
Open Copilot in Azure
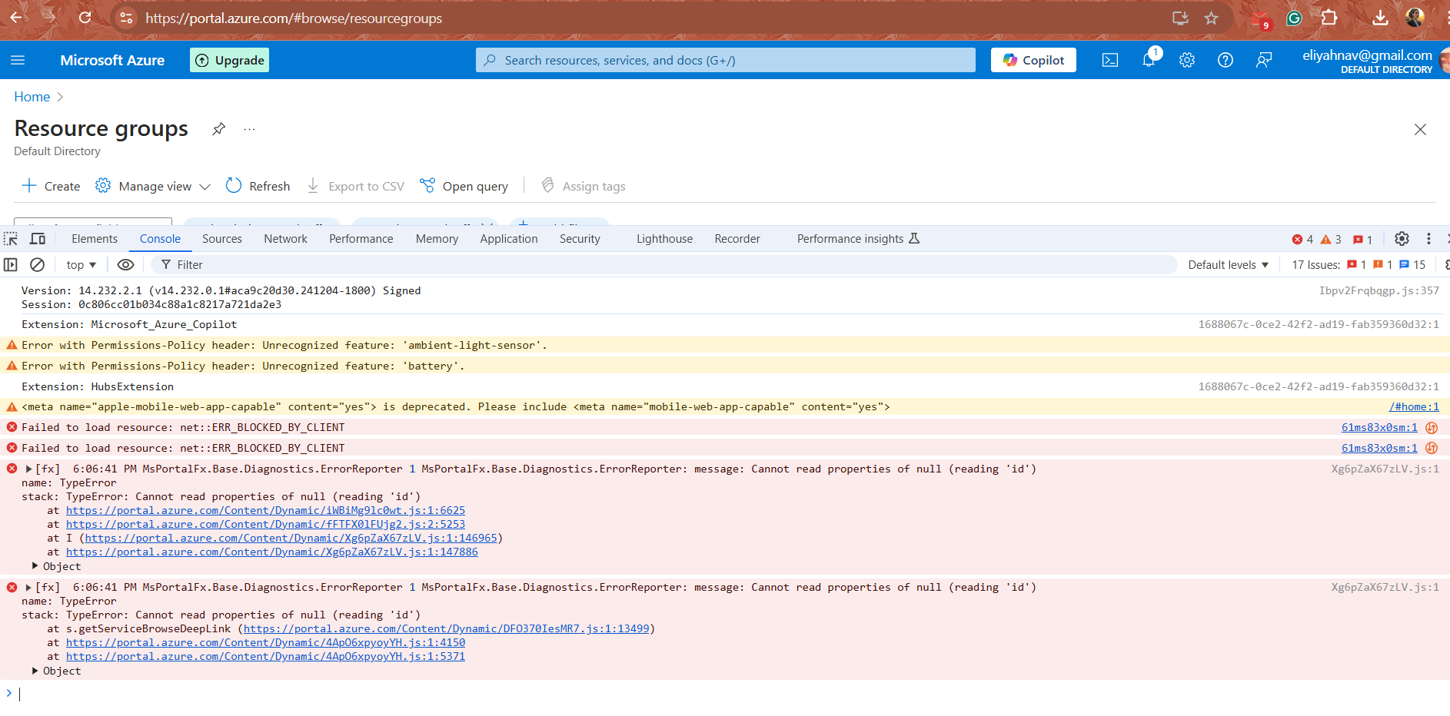click(x=1033, y=60)
